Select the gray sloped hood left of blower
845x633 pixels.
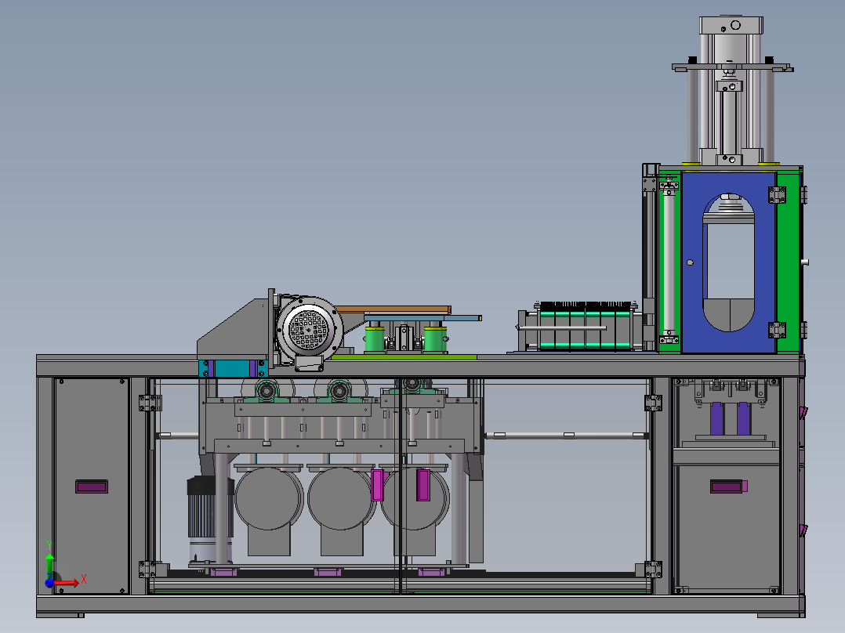pyautogui.click(x=233, y=329)
